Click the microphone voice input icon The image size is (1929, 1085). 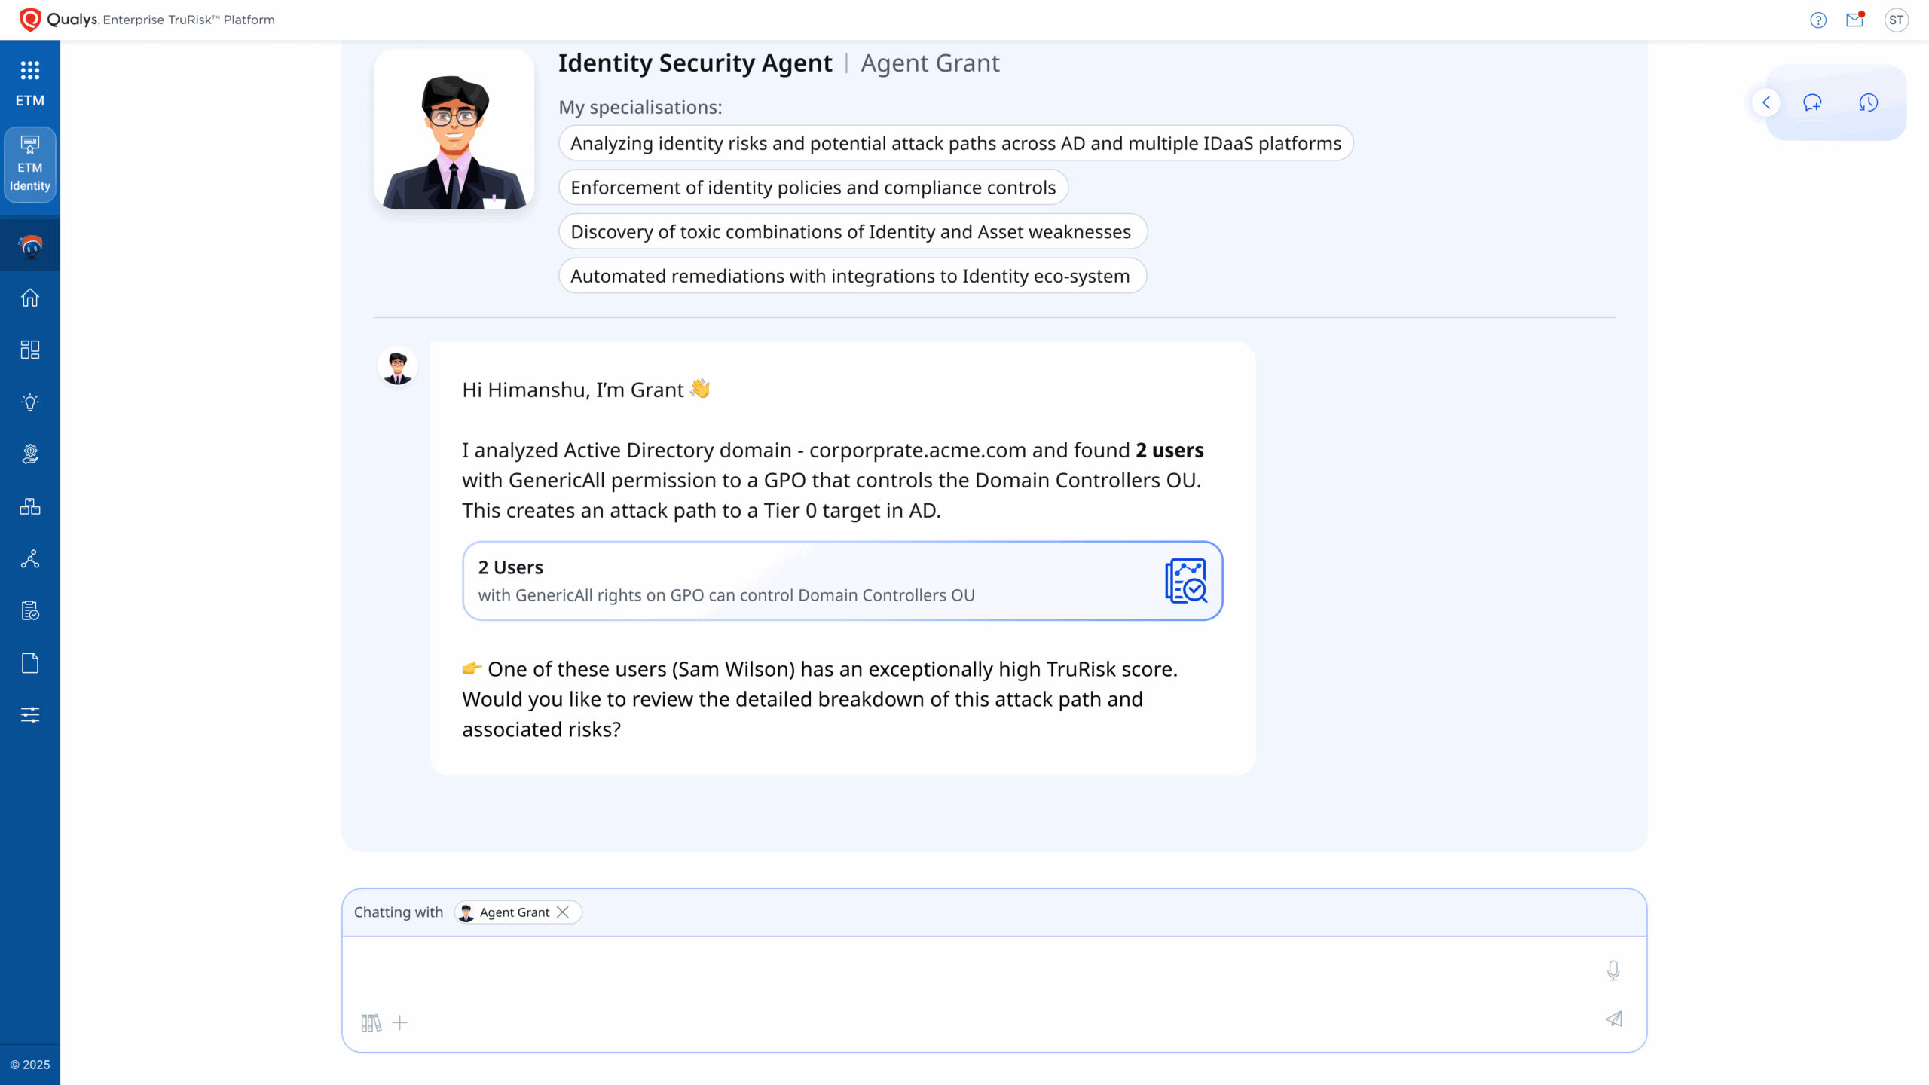pos(1613,970)
